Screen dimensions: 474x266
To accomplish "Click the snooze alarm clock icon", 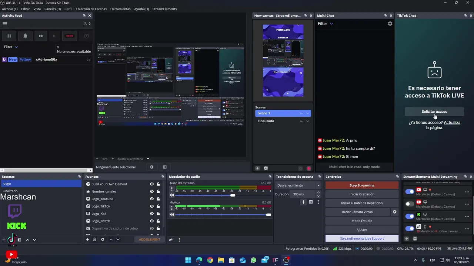I will tap(87, 36).
